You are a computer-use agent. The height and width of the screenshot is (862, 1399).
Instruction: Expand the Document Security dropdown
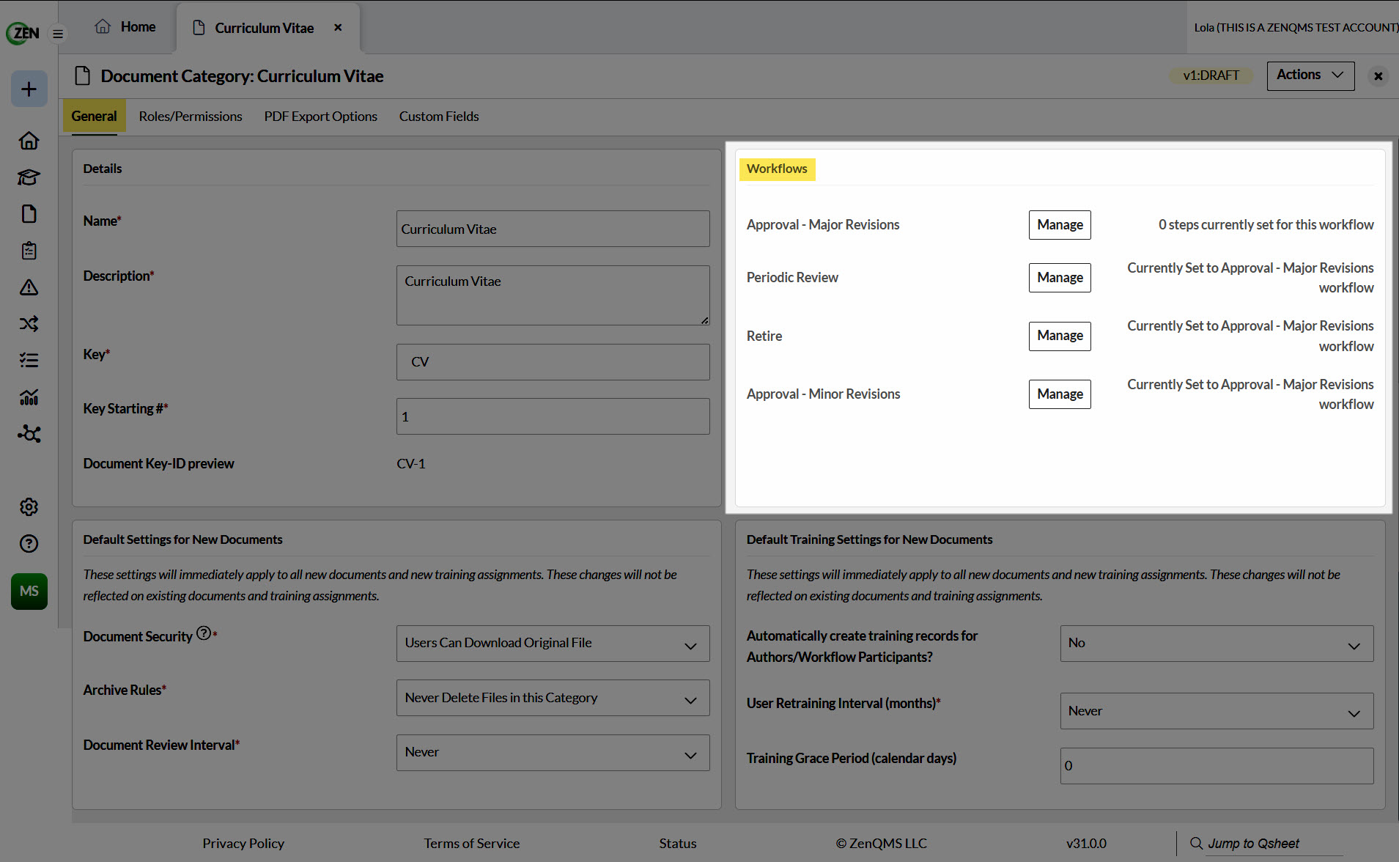pos(553,644)
